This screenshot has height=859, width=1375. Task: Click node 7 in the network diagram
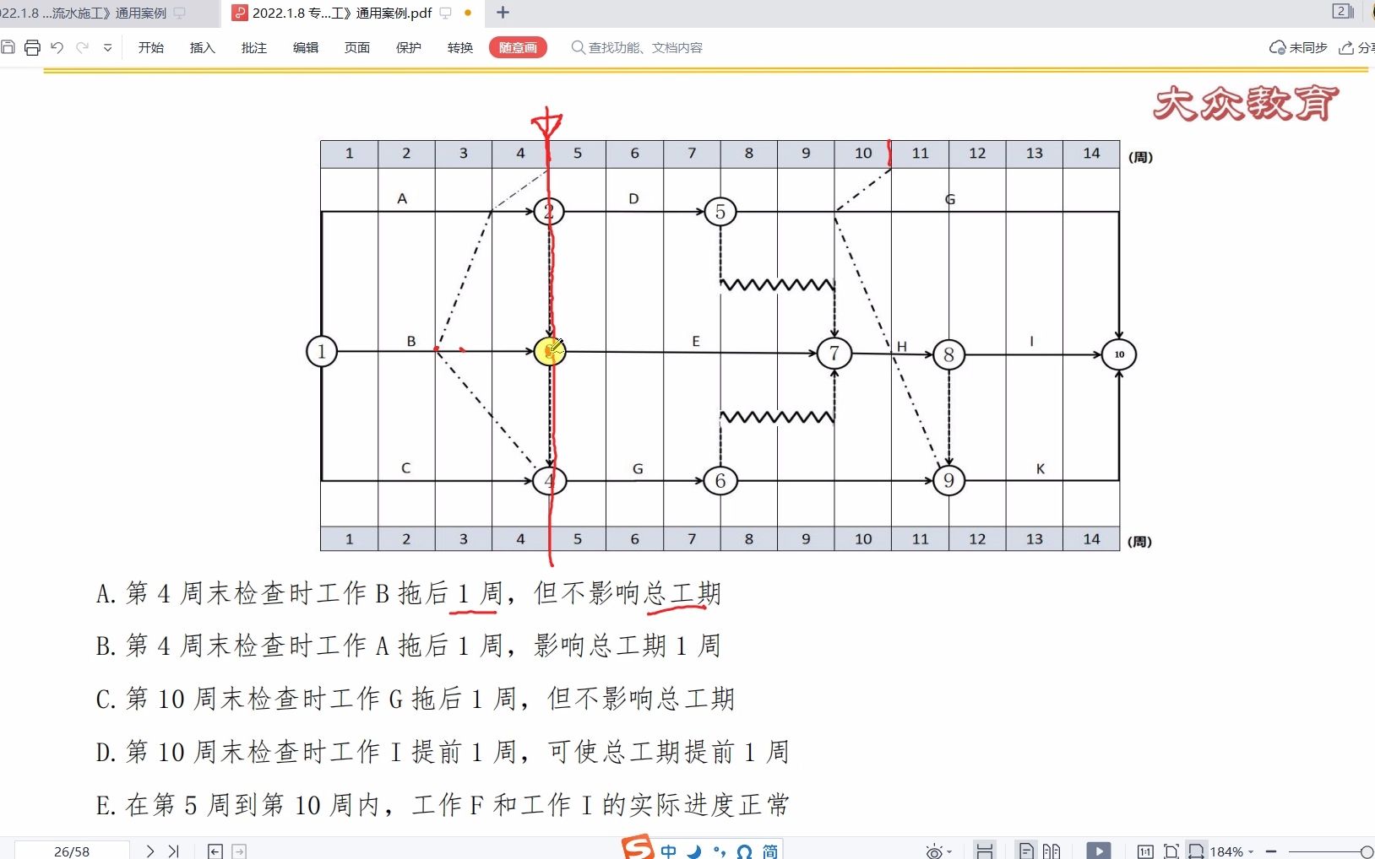coord(834,353)
